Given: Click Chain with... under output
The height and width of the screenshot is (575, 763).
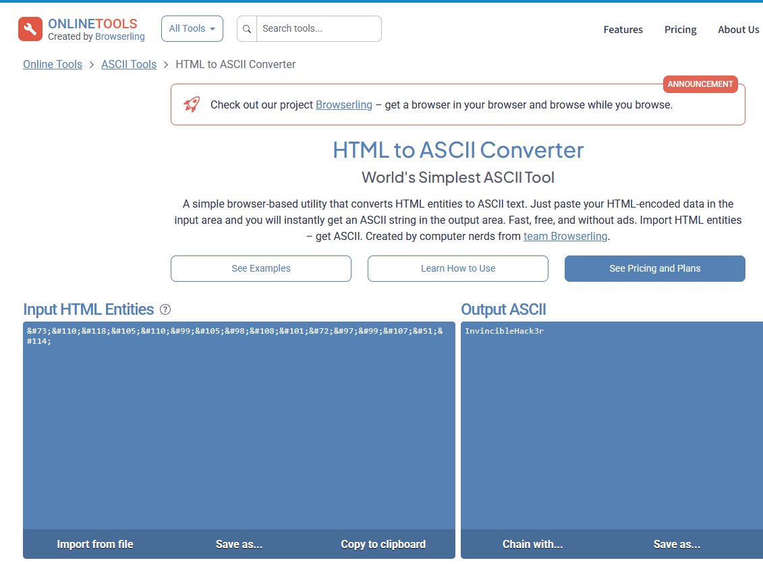Looking at the screenshot, I should (532, 545).
